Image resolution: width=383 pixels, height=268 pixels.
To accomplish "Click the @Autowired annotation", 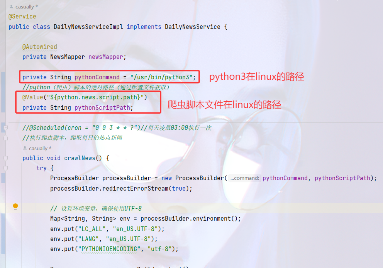I will [x=39, y=47].
